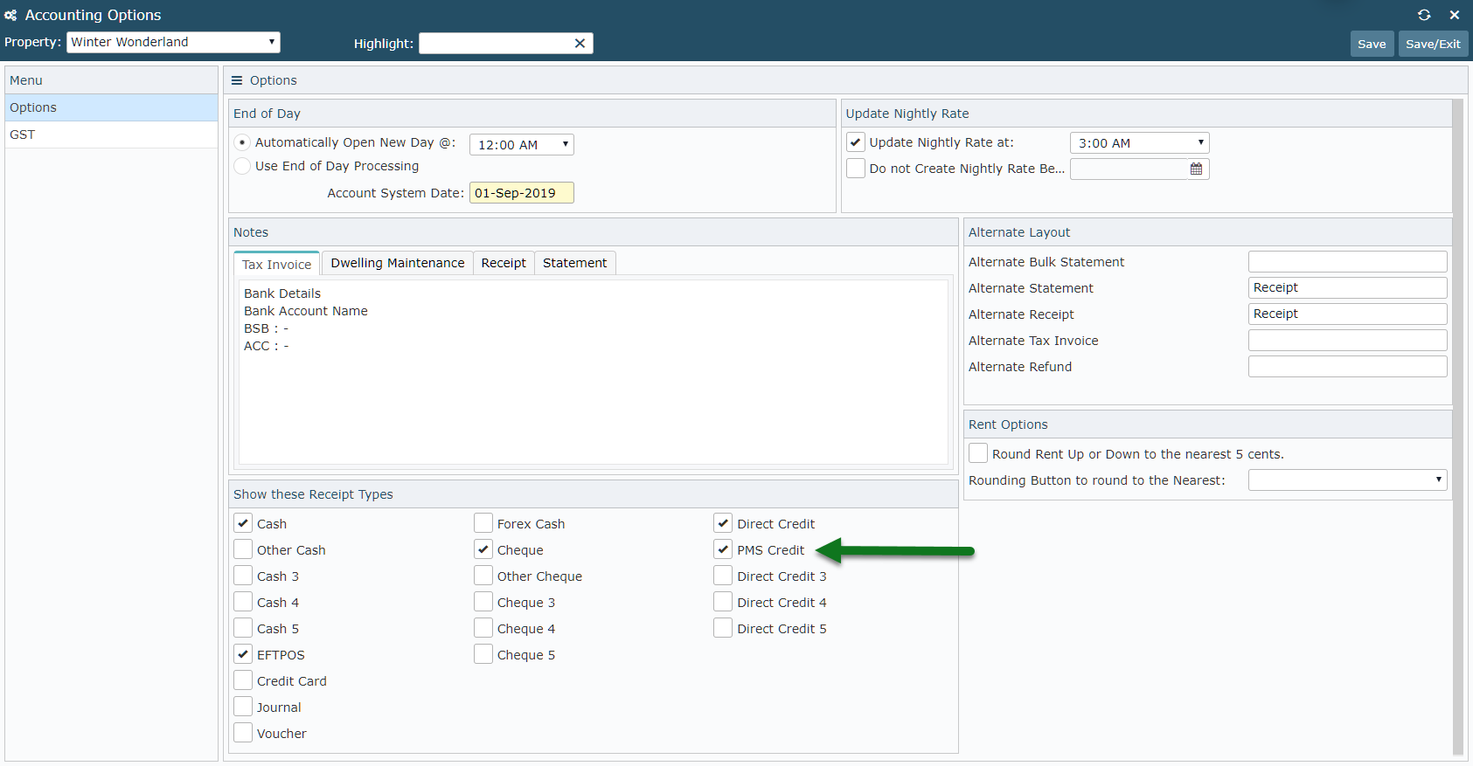The width and height of the screenshot is (1473, 766).
Task: Enable Do not Create Nightly Rate checkbox
Action: pos(856,169)
